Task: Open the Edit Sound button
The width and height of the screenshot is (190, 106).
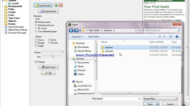Action: 48,67
